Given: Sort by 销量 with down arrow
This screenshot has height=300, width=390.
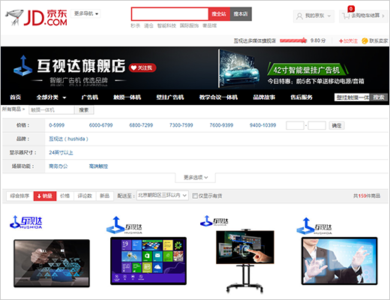Looking at the screenshot, I should [x=45, y=196].
